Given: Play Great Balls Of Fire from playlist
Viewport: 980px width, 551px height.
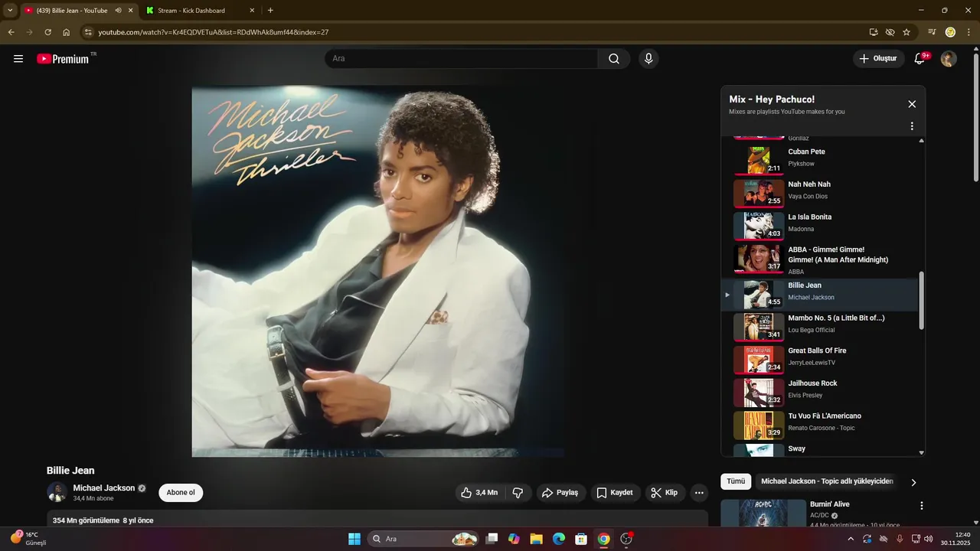Looking at the screenshot, I should (820, 360).
